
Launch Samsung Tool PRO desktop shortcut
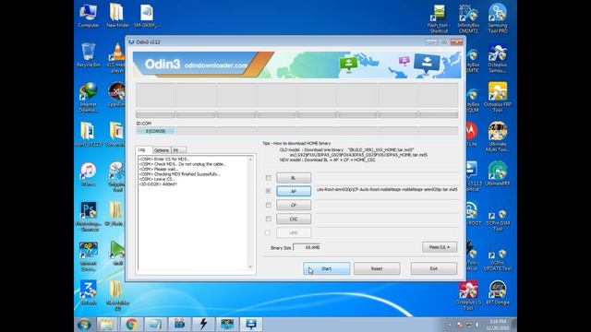click(498, 18)
